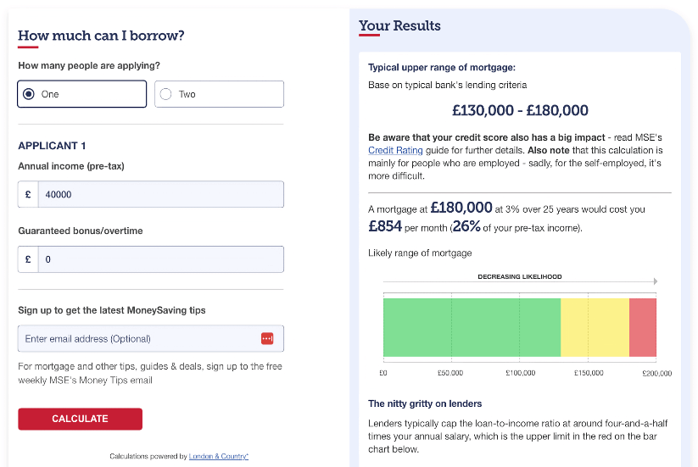The image size is (698, 467).
Task: Click the £130,000 - £180,000 range figure
Action: (520, 110)
